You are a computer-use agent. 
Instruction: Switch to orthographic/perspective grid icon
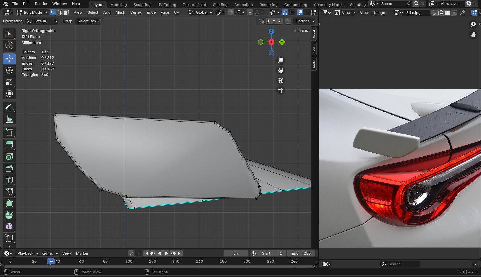click(x=281, y=90)
